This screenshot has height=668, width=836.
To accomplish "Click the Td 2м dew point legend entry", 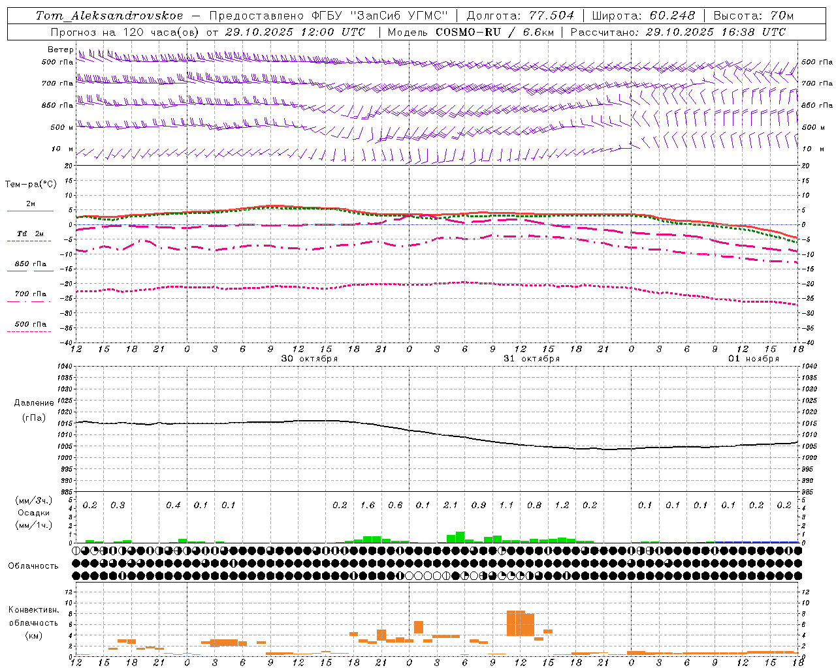I will click(x=30, y=234).
